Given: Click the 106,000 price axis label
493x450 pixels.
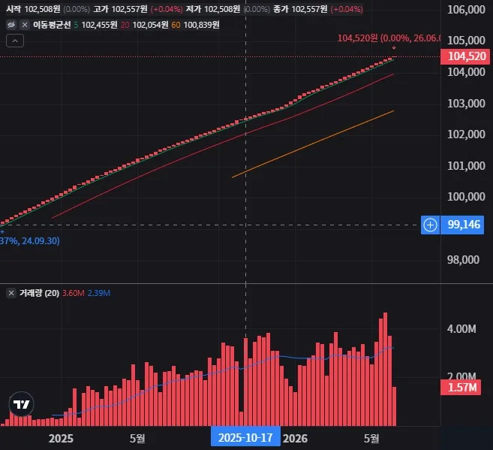Looking at the screenshot, I should click(x=466, y=10).
